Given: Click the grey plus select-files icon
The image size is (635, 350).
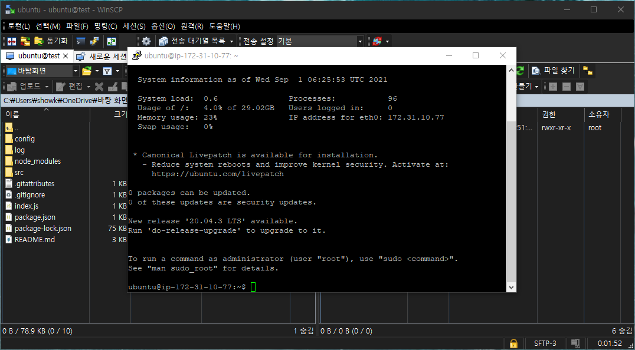Looking at the screenshot, I should (553, 87).
